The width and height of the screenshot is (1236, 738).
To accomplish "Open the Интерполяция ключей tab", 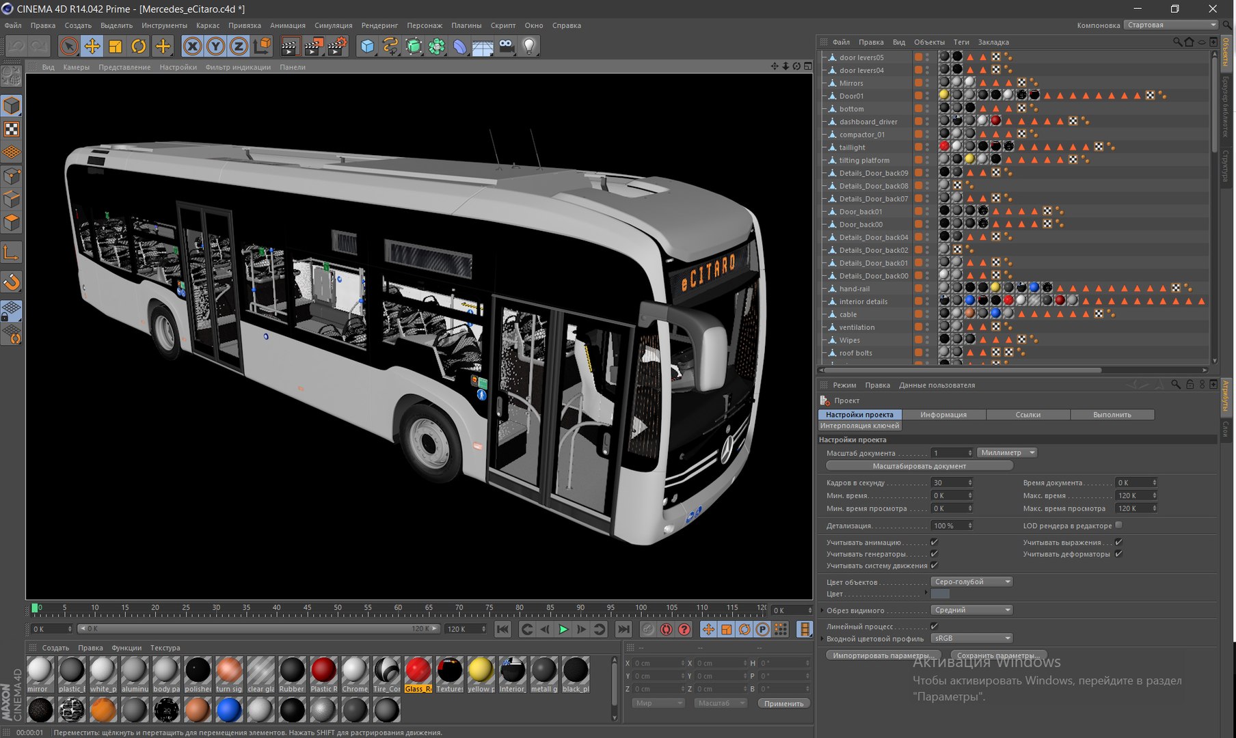I will coord(860,426).
